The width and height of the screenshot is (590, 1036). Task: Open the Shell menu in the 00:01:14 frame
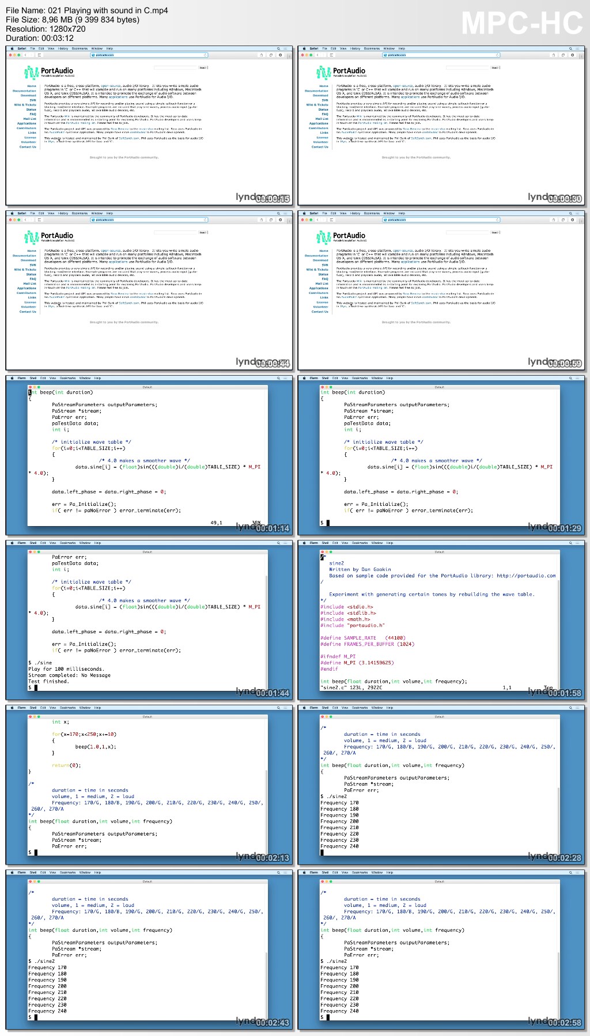tap(33, 378)
